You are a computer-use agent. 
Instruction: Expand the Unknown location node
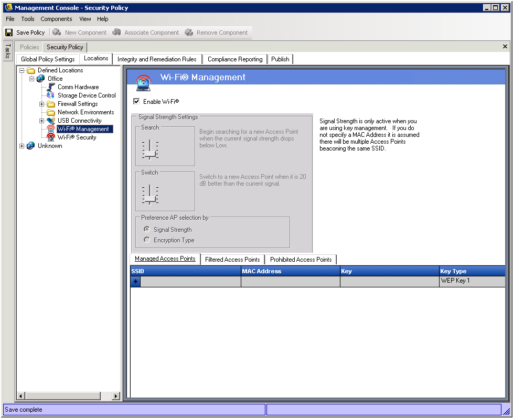pyautogui.click(x=22, y=146)
